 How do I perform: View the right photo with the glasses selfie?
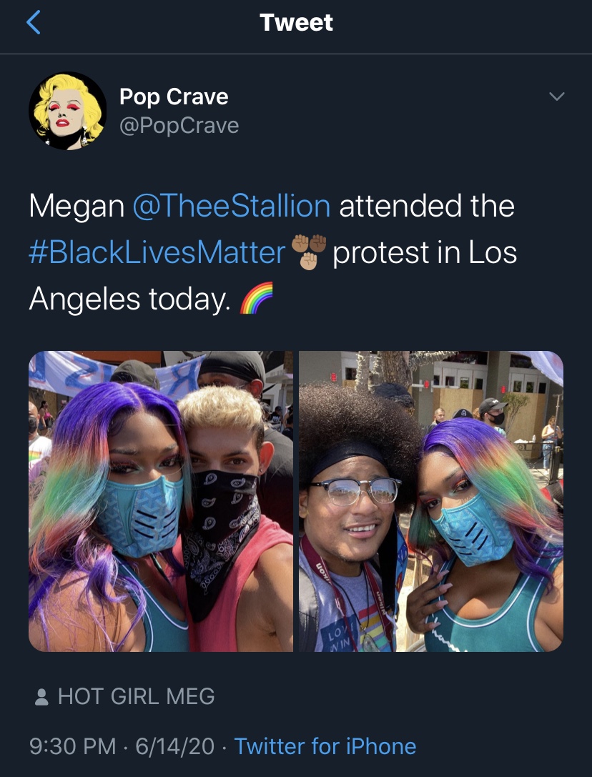[x=431, y=501]
